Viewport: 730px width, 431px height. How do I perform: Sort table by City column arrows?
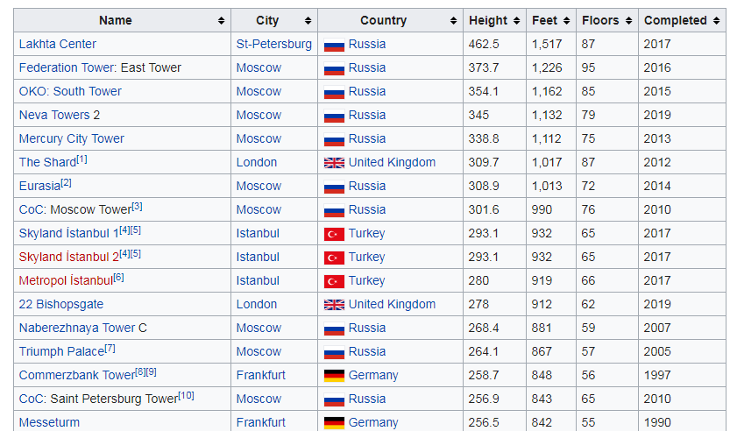tap(308, 20)
